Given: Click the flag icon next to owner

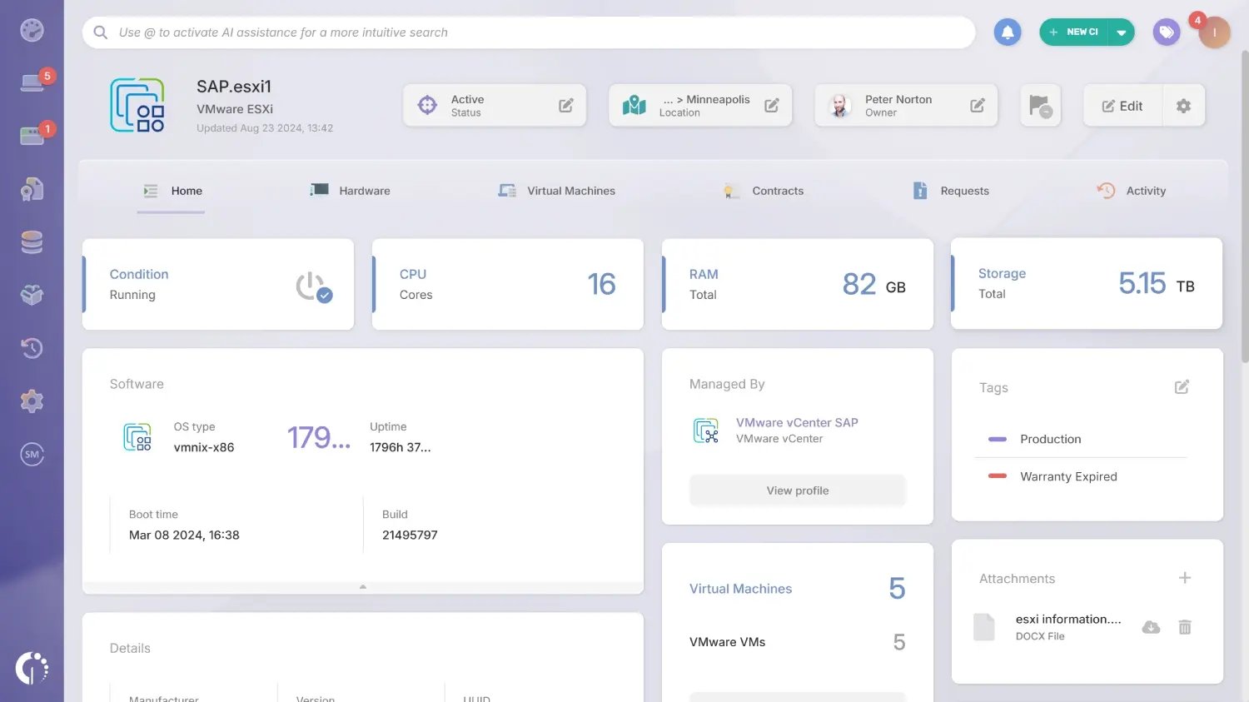Looking at the screenshot, I should coord(1039,106).
